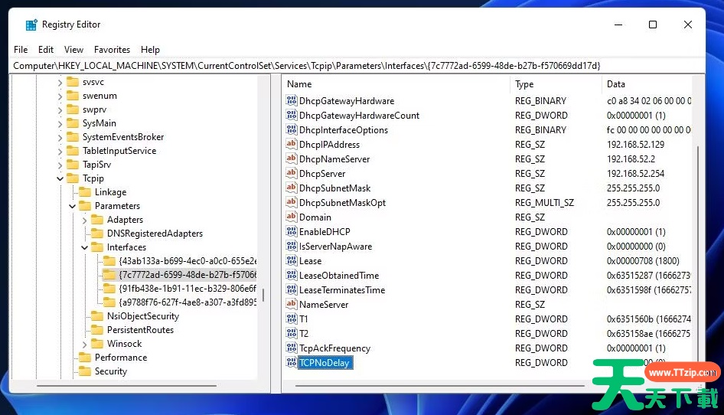Click the 192.168.52.129 data cell
The height and width of the screenshot is (415, 724).
[x=635, y=144]
